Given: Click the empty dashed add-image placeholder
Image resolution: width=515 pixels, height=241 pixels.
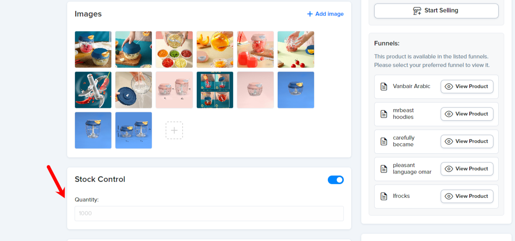Looking at the screenshot, I should point(174,130).
